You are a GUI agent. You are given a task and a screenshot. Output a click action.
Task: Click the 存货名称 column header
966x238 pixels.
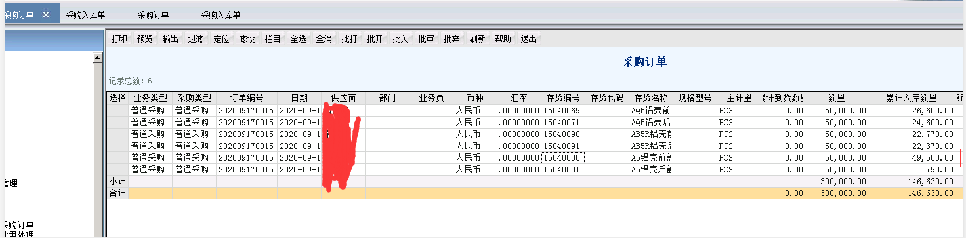pyautogui.click(x=651, y=98)
